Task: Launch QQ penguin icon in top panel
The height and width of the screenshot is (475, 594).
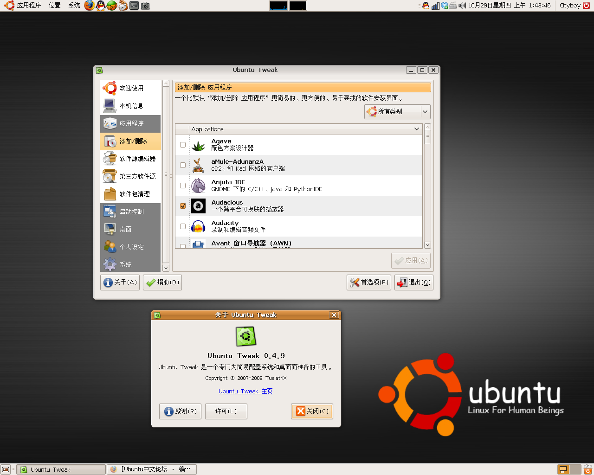Action: pyautogui.click(x=101, y=6)
